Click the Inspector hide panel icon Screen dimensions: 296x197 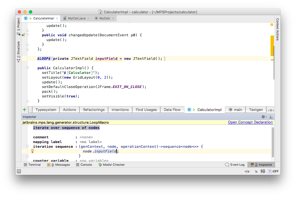point(271,117)
